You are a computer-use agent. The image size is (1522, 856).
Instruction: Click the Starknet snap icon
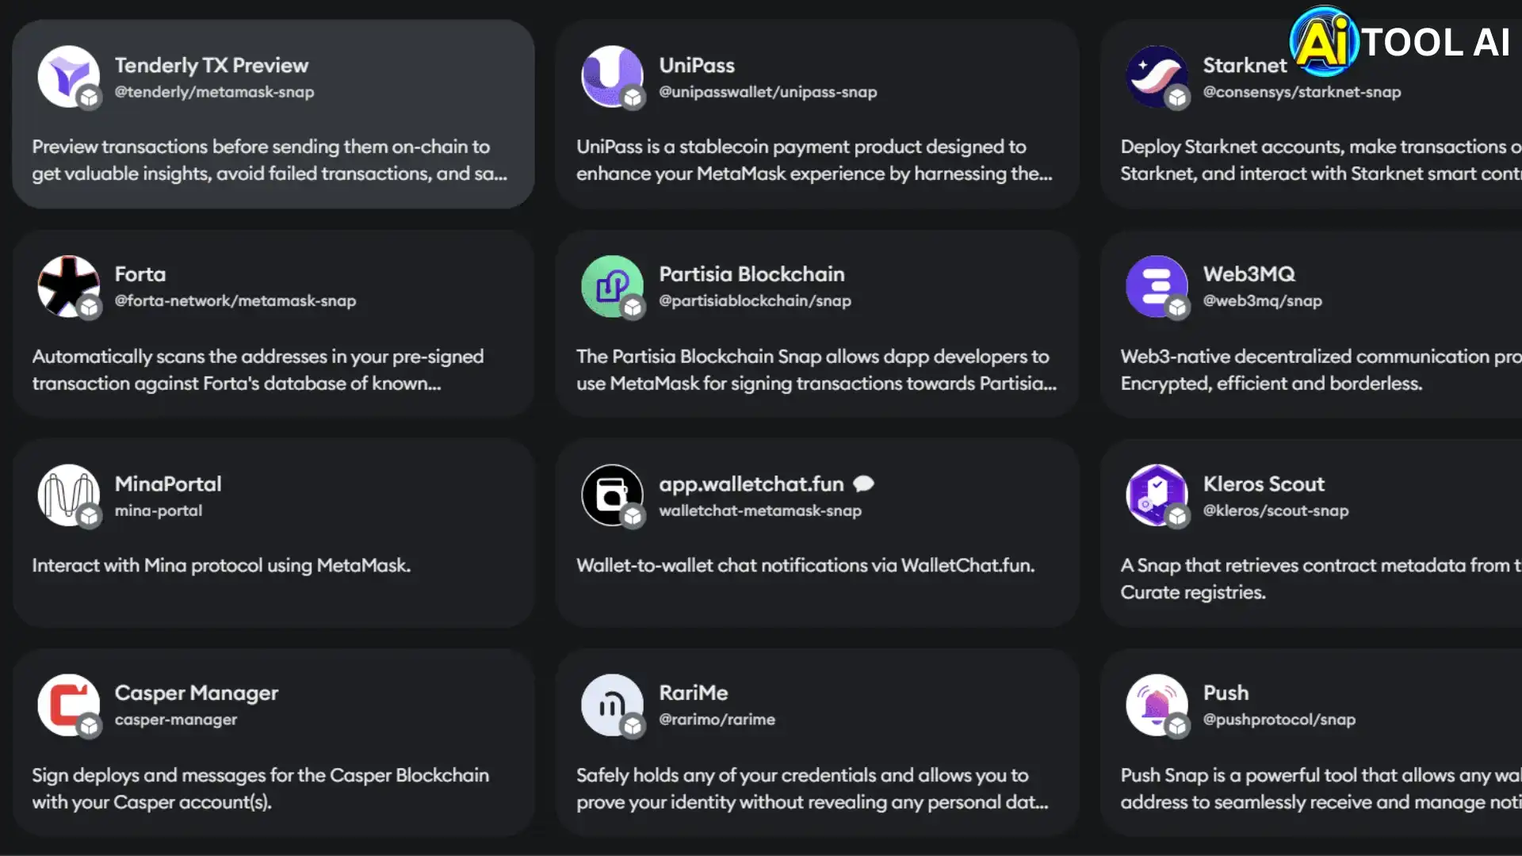[1156, 77]
